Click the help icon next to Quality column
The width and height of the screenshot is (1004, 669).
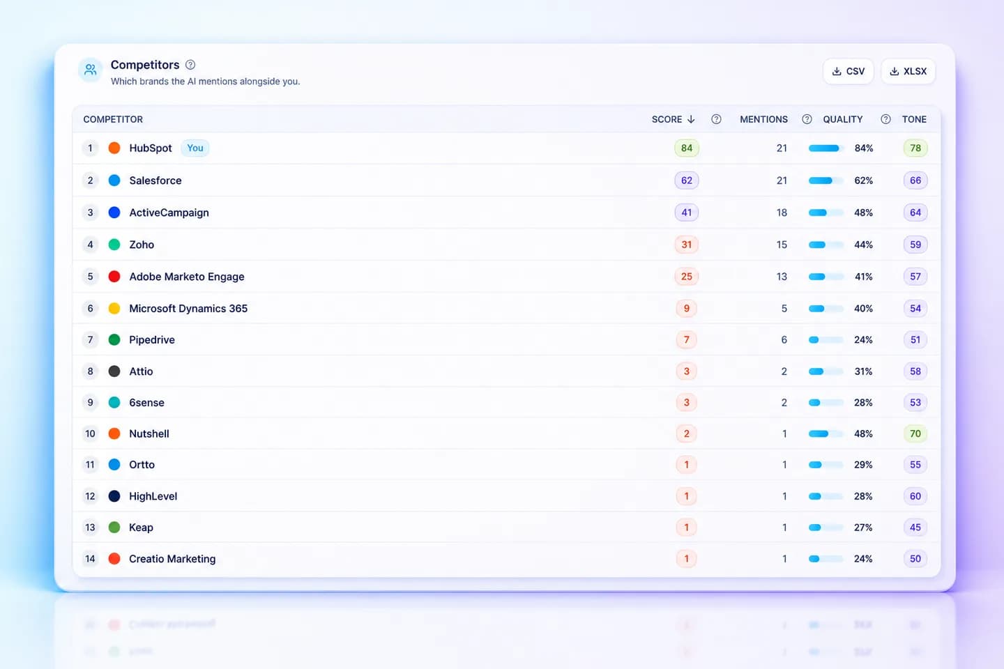click(x=885, y=119)
